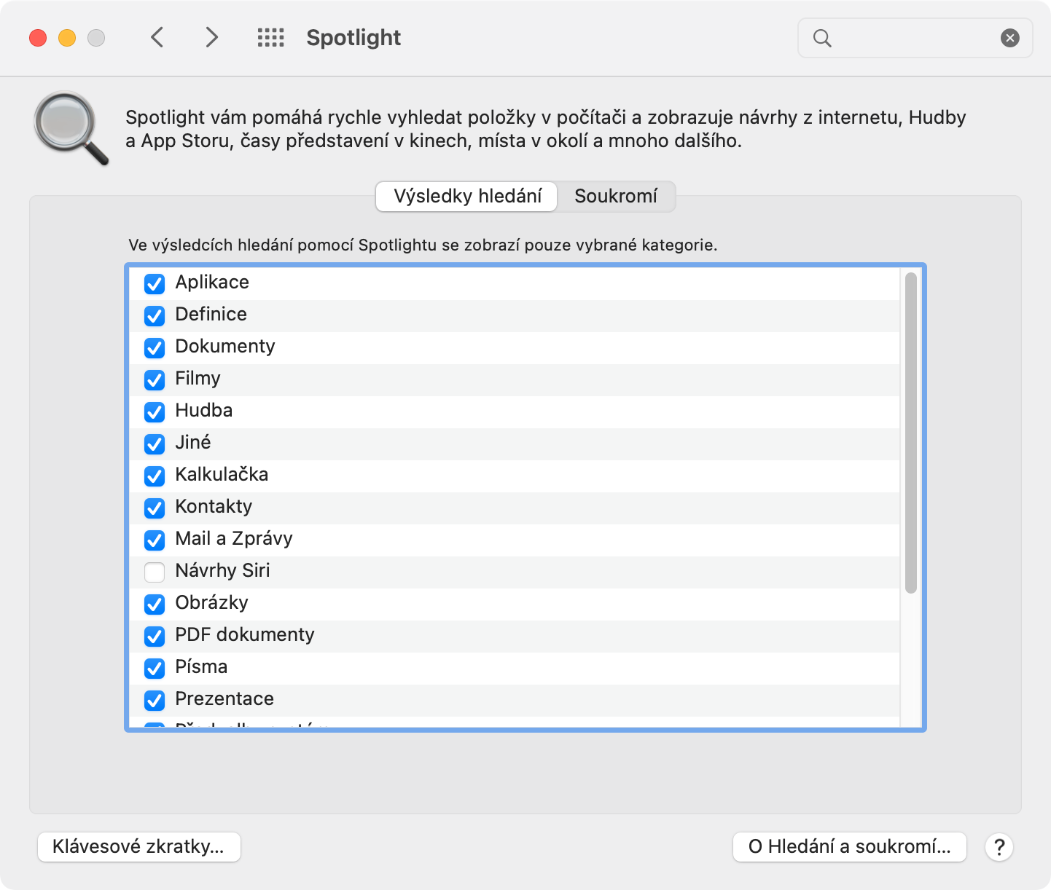Toggle the Prezentace checkbox
Viewport: 1051px width, 890px height.
click(x=155, y=700)
